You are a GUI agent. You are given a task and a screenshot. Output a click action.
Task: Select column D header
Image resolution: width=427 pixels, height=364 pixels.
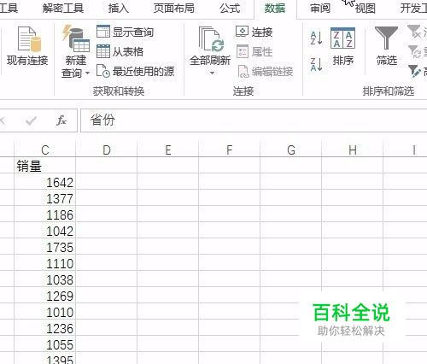click(107, 150)
